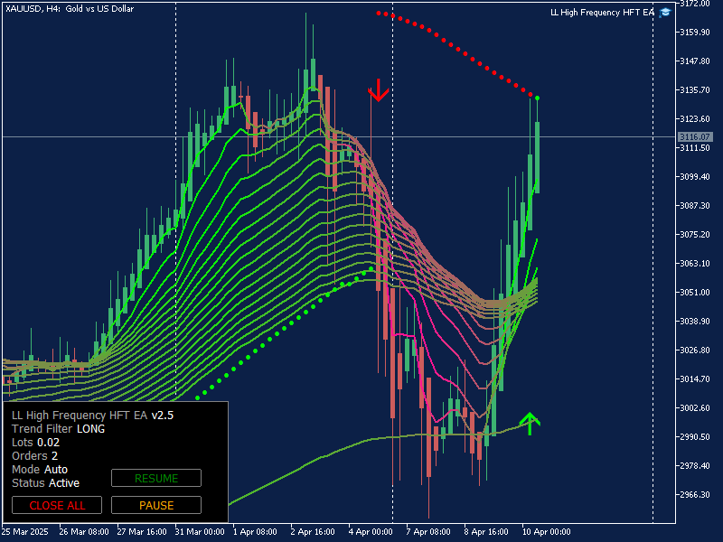Click the 3038.90 price scale label
Viewport: 723px width, 542px height.
tap(695, 322)
